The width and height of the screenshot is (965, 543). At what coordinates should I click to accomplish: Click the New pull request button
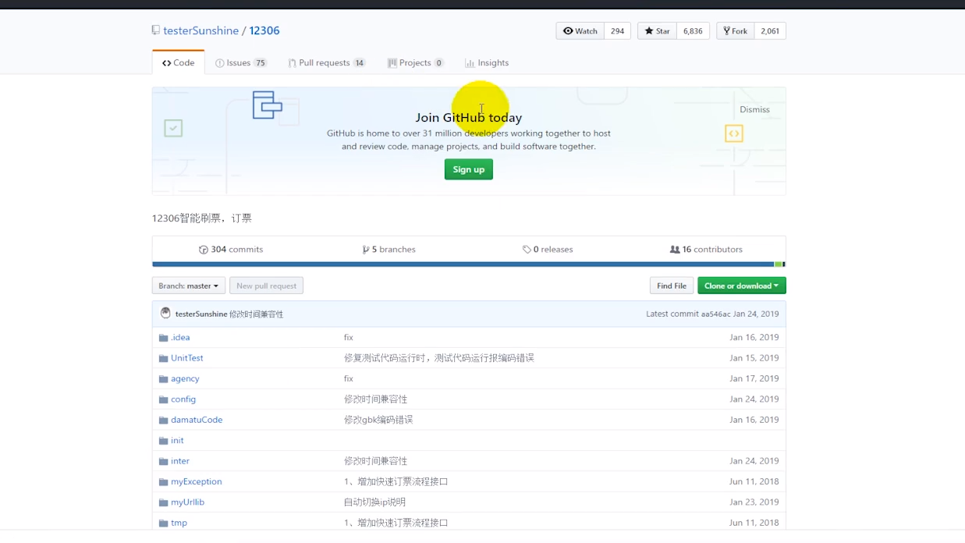point(267,286)
